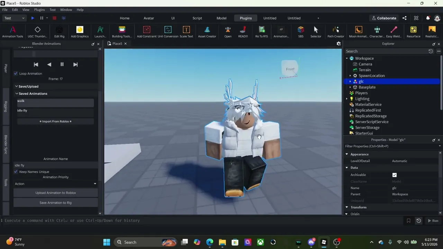The image size is (443, 249).
Task: Toggle Keep Names Unique checkbox
Action: [x=16, y=172]
